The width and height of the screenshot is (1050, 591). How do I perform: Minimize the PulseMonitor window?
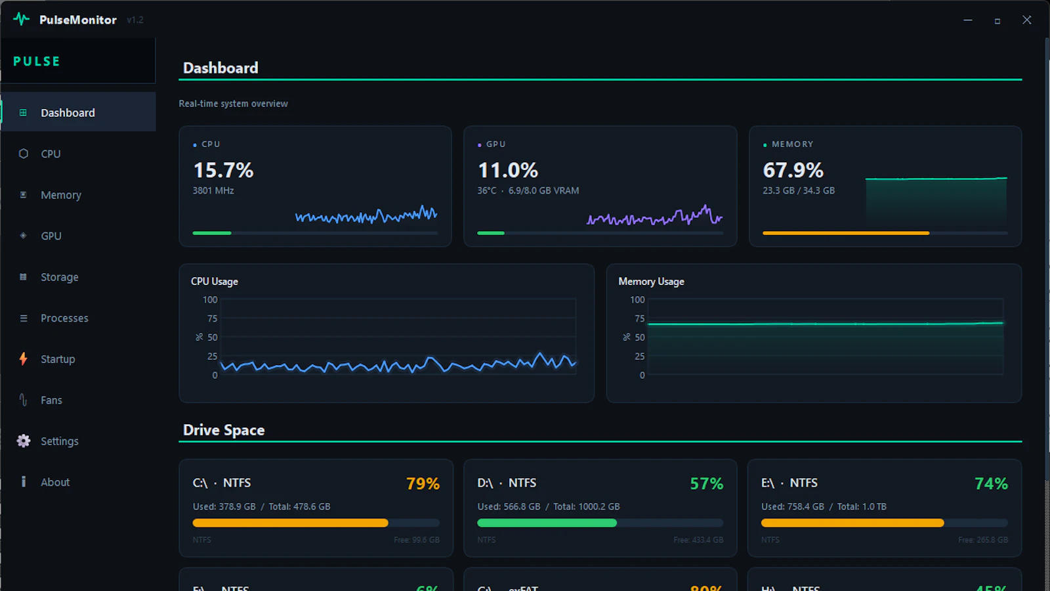[x=967, y=20]
